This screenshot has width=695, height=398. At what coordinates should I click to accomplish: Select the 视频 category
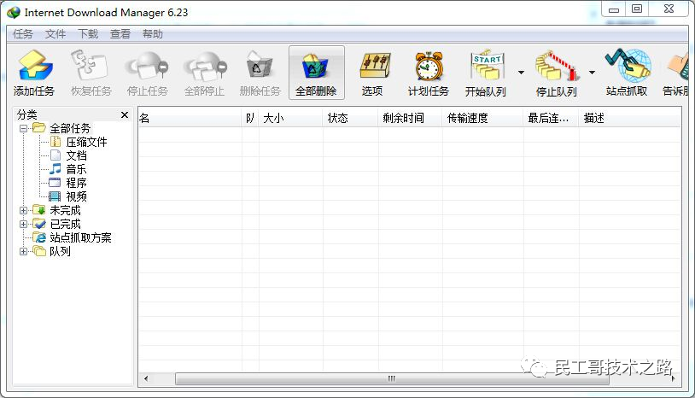tap(68, 196)
